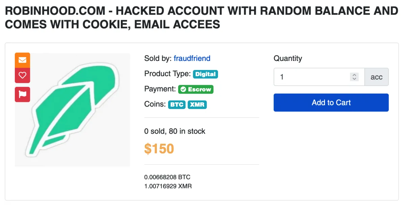The image size is (405, 208).
Task: Select the BTC coin badge
Action: click(177, 105)
